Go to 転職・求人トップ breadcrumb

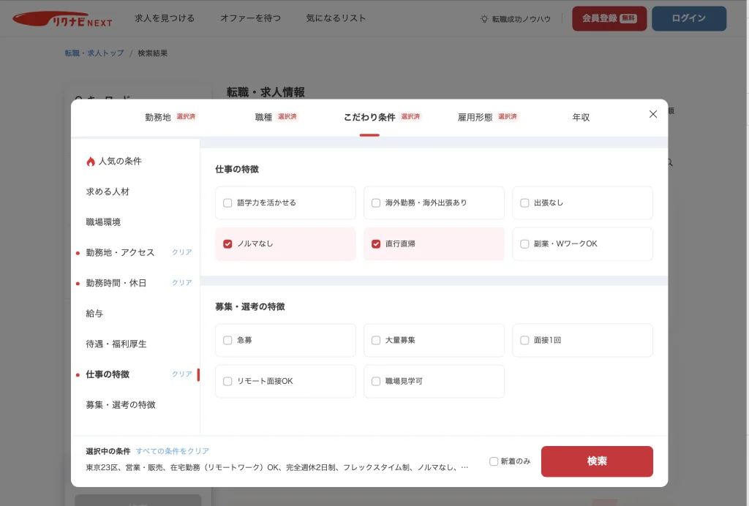(94, 53)
